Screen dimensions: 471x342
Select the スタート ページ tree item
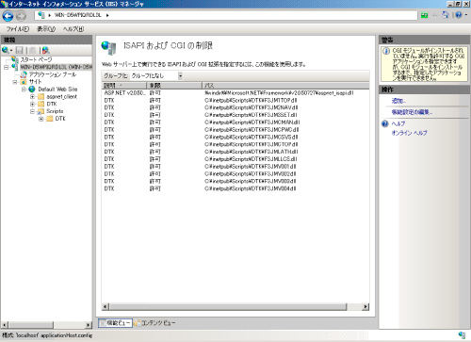pos(36,59)
